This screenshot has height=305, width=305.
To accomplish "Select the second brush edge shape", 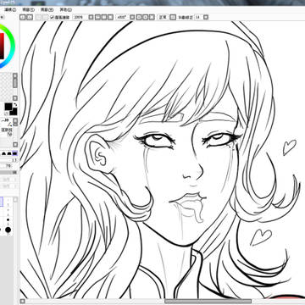I will pyautogui.click(x=9, y=153).
